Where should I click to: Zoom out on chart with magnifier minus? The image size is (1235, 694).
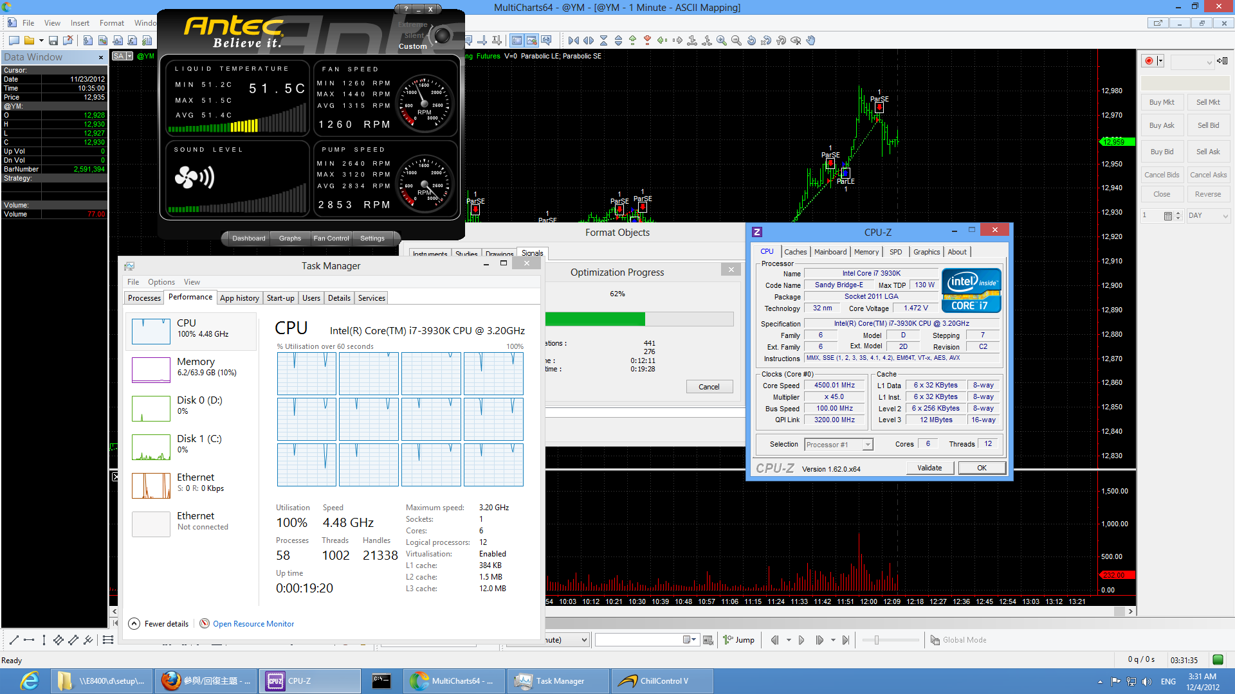point(736,40)
